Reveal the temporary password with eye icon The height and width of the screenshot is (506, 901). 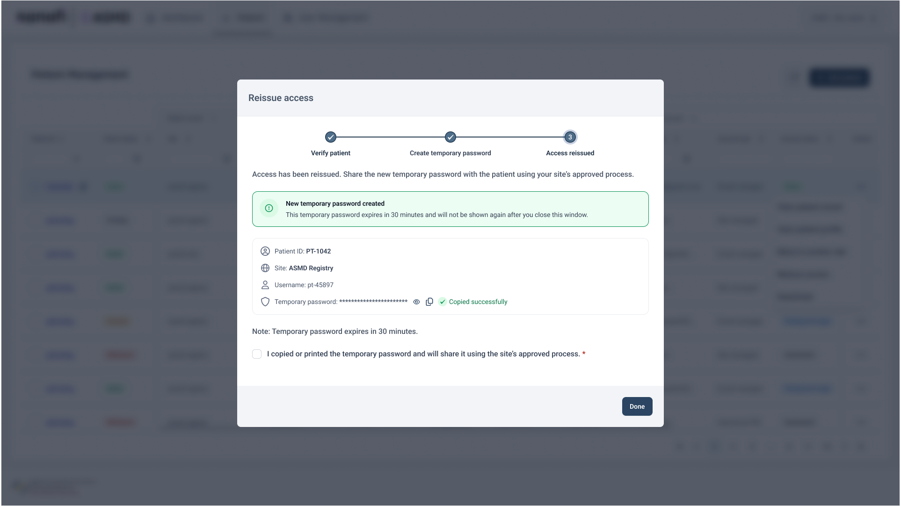[416, 302]
